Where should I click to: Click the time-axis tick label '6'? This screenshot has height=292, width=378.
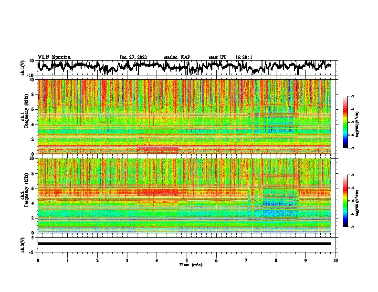point(217,260)
